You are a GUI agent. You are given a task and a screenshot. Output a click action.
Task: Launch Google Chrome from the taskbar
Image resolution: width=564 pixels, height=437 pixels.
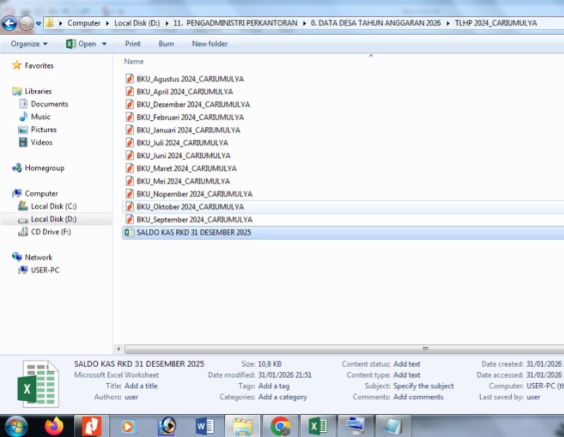(x=280, y=426)
